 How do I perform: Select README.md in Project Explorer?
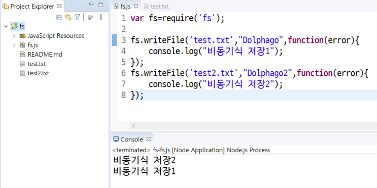pos(45,55)
